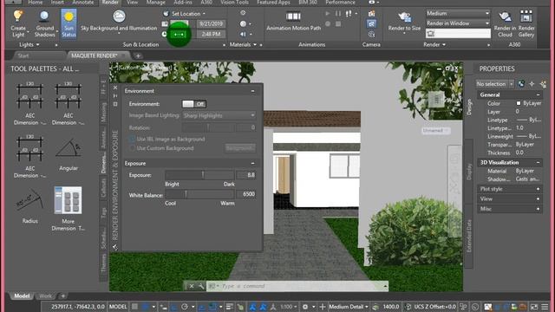Select the Angular dimension tool

pyautogui.click(x=69, y=154)
